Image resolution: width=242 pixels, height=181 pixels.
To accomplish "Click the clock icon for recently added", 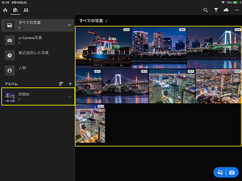I will (x=10, y=56).
